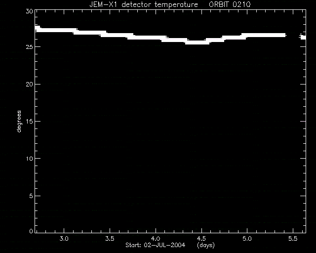316x253 pixels.
Task: Click the y-axis value 0
Action: pos(31,231)
